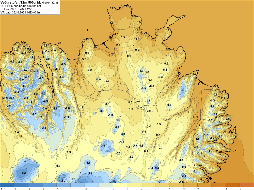Click the "VT: Lau. 30.10.2021 14Z" valid time
Image resolution: width=254 pixels, height=190 pixels.
click(x=16, y=12)
